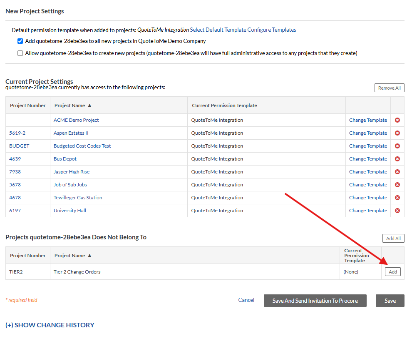The image size is (412, 339).
Task: Click project number 5678
Action: point(15,184)
